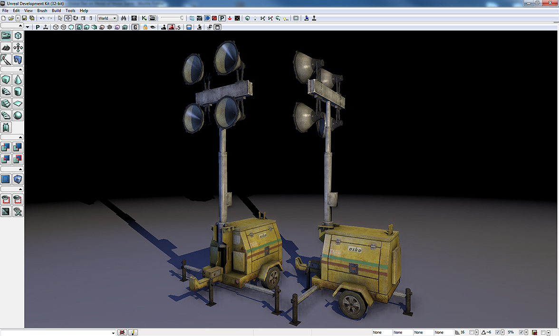Adjust the camera speed slider

[172, 18]
